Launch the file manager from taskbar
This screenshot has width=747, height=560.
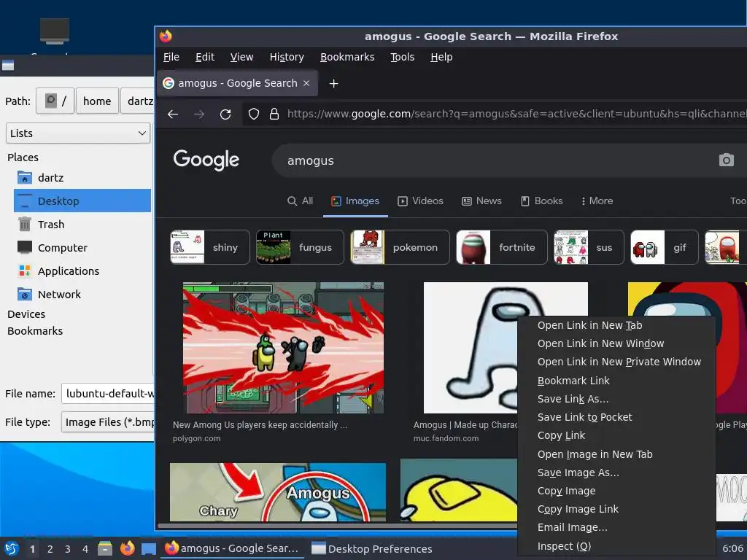tap(105, 548)
